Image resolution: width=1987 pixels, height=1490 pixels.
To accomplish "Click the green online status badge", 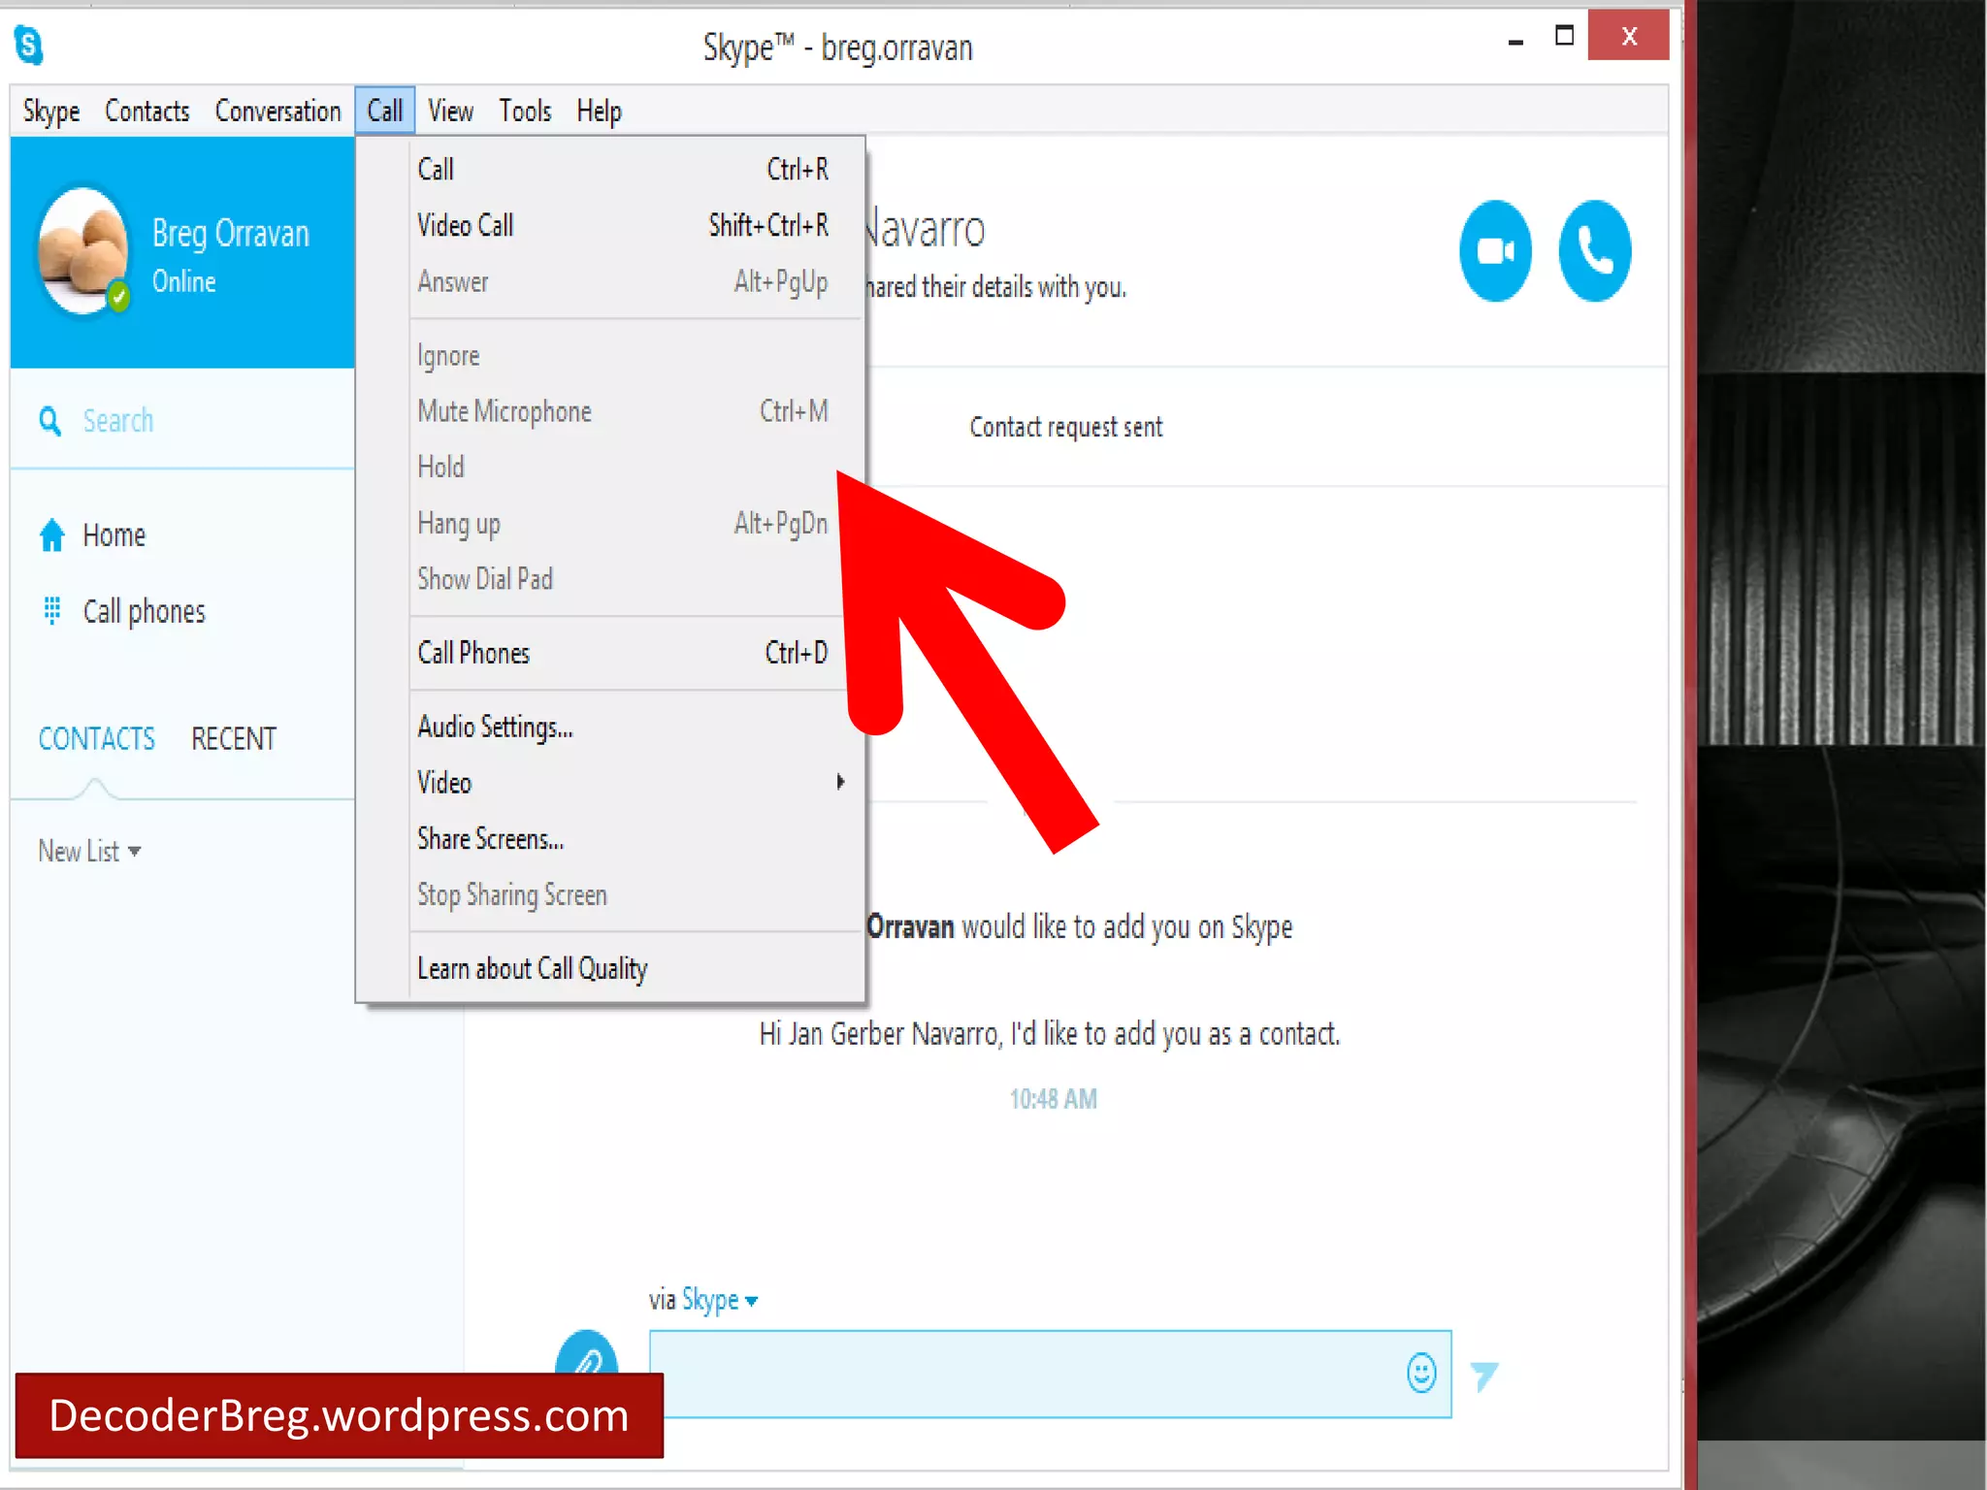I will point(118,295).
